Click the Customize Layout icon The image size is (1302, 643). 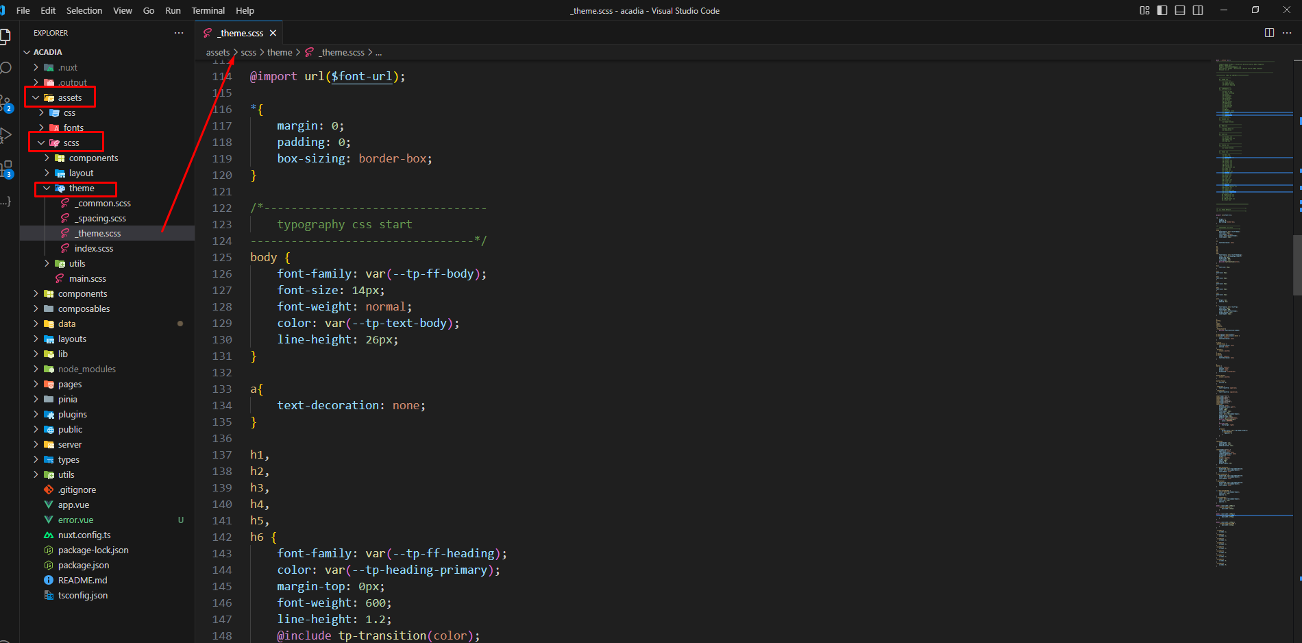[1144, 10]
